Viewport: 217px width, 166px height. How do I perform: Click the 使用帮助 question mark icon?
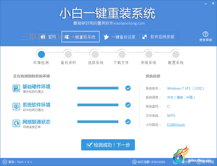pyautogui.click(x=206, y=34)
